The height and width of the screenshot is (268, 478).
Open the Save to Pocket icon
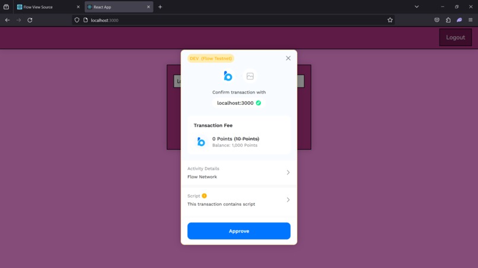pos(437,20)
